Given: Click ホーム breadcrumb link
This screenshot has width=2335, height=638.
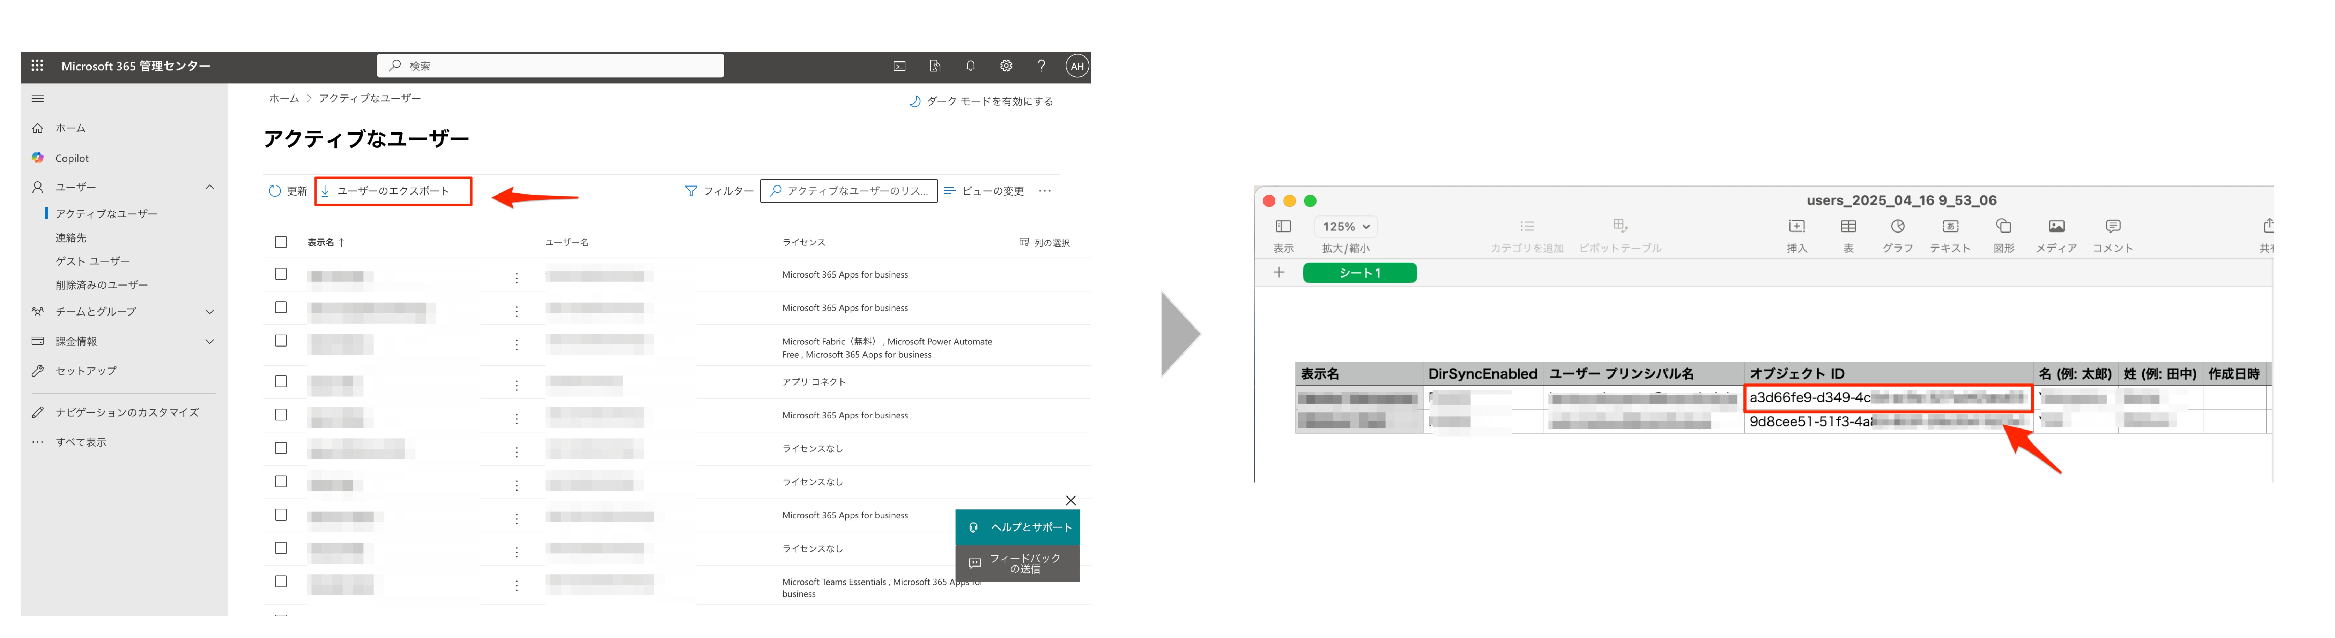Looking at the screenshot, I should tap(284, 99).
